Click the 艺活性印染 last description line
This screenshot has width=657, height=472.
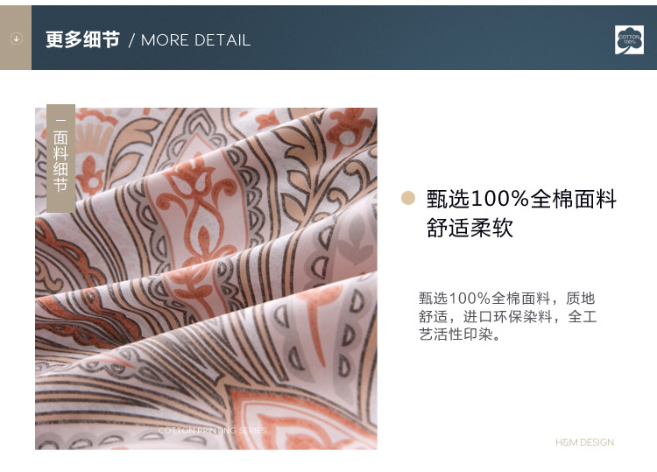(x=459, y=335)
